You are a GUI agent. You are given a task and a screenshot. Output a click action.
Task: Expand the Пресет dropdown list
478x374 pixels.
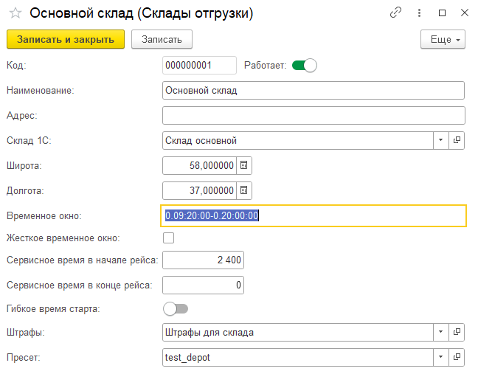[440, 357]
